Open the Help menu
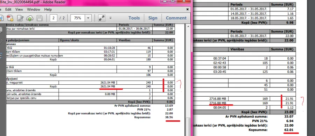The image size is (315, 136). point(48,9)
